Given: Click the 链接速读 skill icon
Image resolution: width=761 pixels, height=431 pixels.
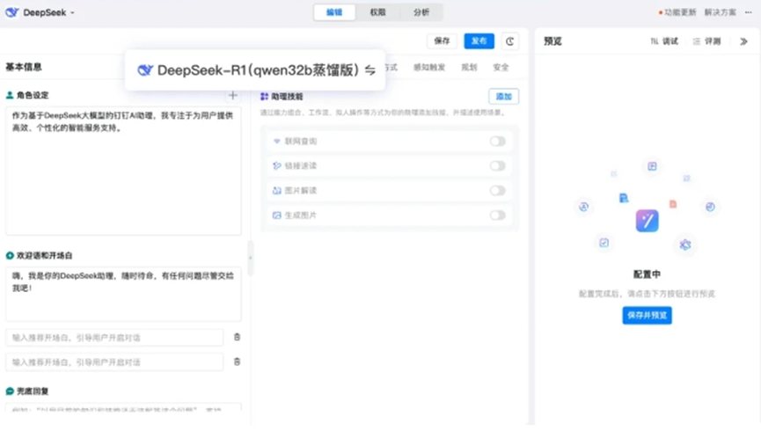Looking at the screenshot, I should (276, 166).
